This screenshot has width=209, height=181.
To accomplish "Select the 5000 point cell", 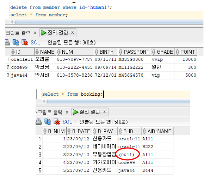I will [186, 75].
